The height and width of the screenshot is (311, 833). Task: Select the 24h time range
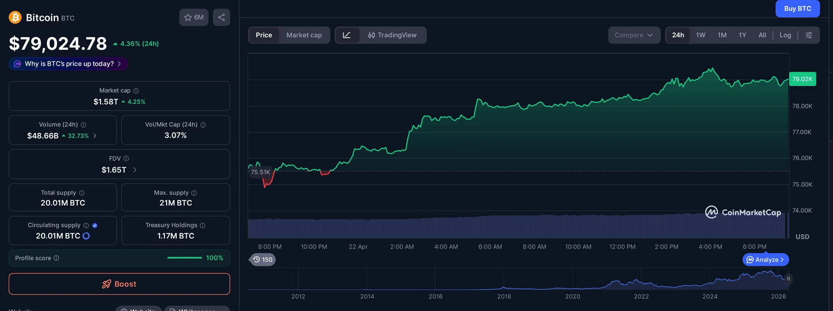678,35
